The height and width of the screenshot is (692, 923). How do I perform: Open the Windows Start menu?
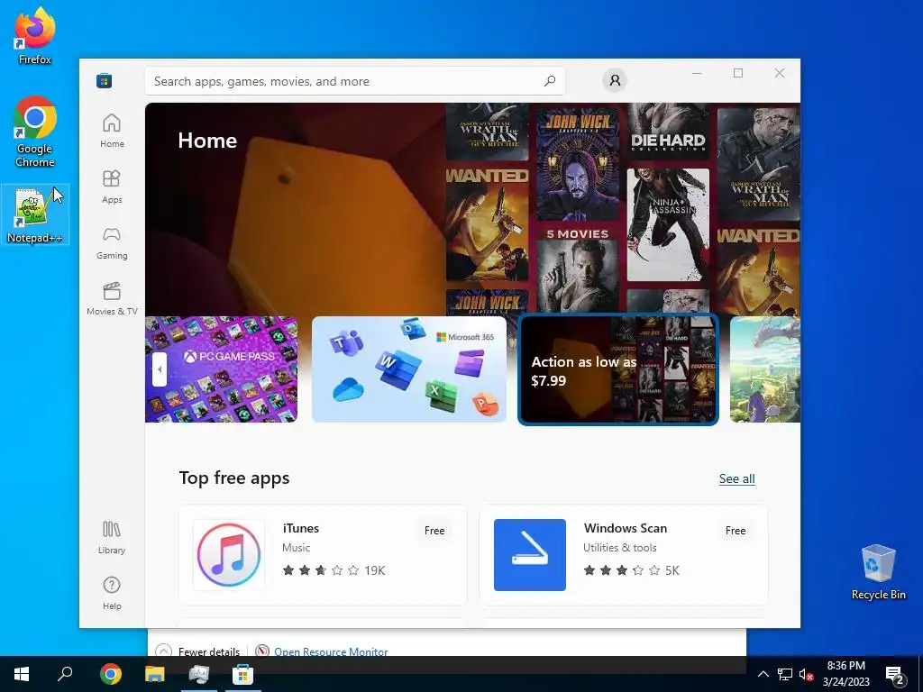pyautogui.click(x=22, y=674)
